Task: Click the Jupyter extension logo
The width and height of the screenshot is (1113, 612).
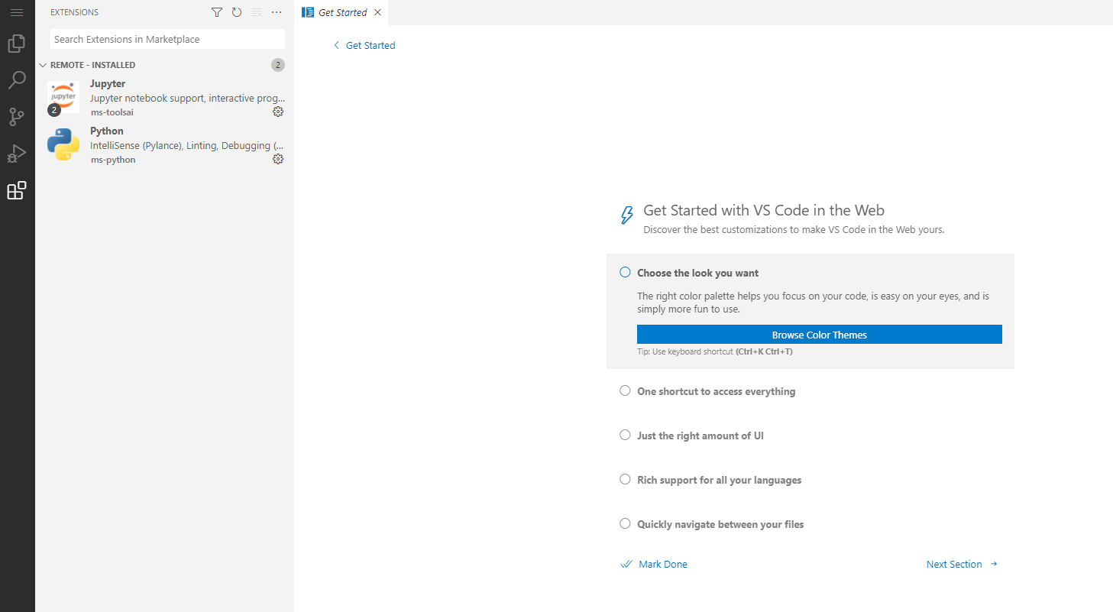Action: pyautogui.click(x=63, y=97)
